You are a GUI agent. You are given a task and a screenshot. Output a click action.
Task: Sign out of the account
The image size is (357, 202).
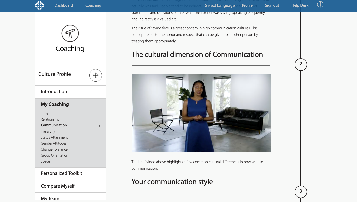click(272, 5)
